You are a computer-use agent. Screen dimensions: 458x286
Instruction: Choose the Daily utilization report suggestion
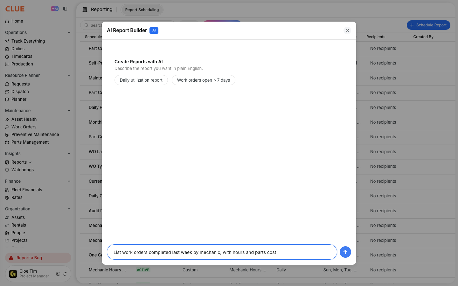[x=141, y=80]
